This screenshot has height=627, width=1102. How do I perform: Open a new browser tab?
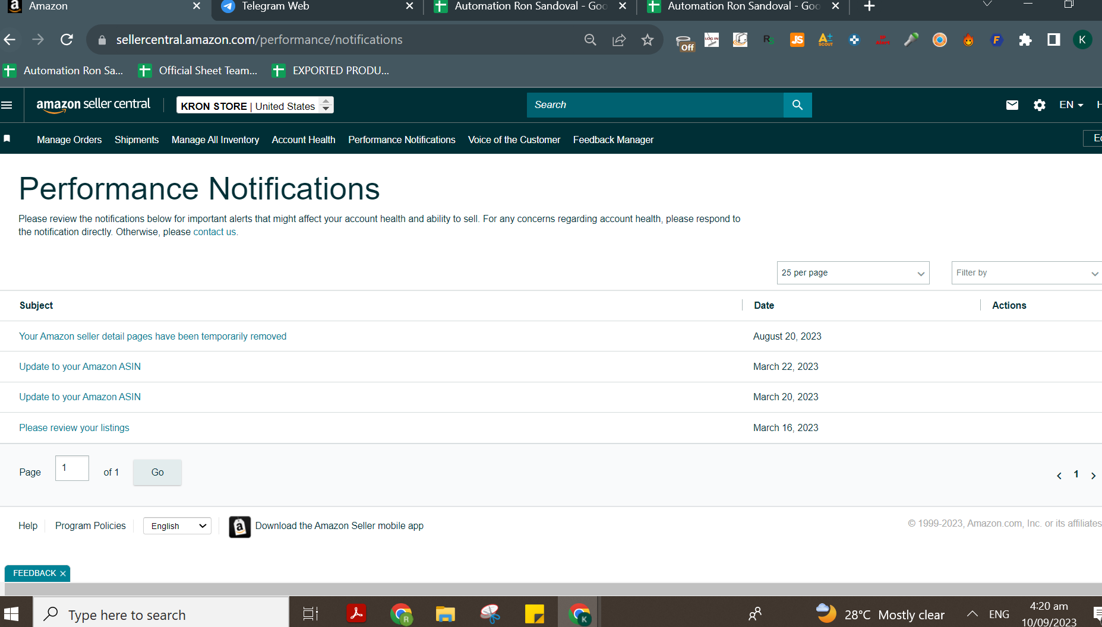coord(869,6)
